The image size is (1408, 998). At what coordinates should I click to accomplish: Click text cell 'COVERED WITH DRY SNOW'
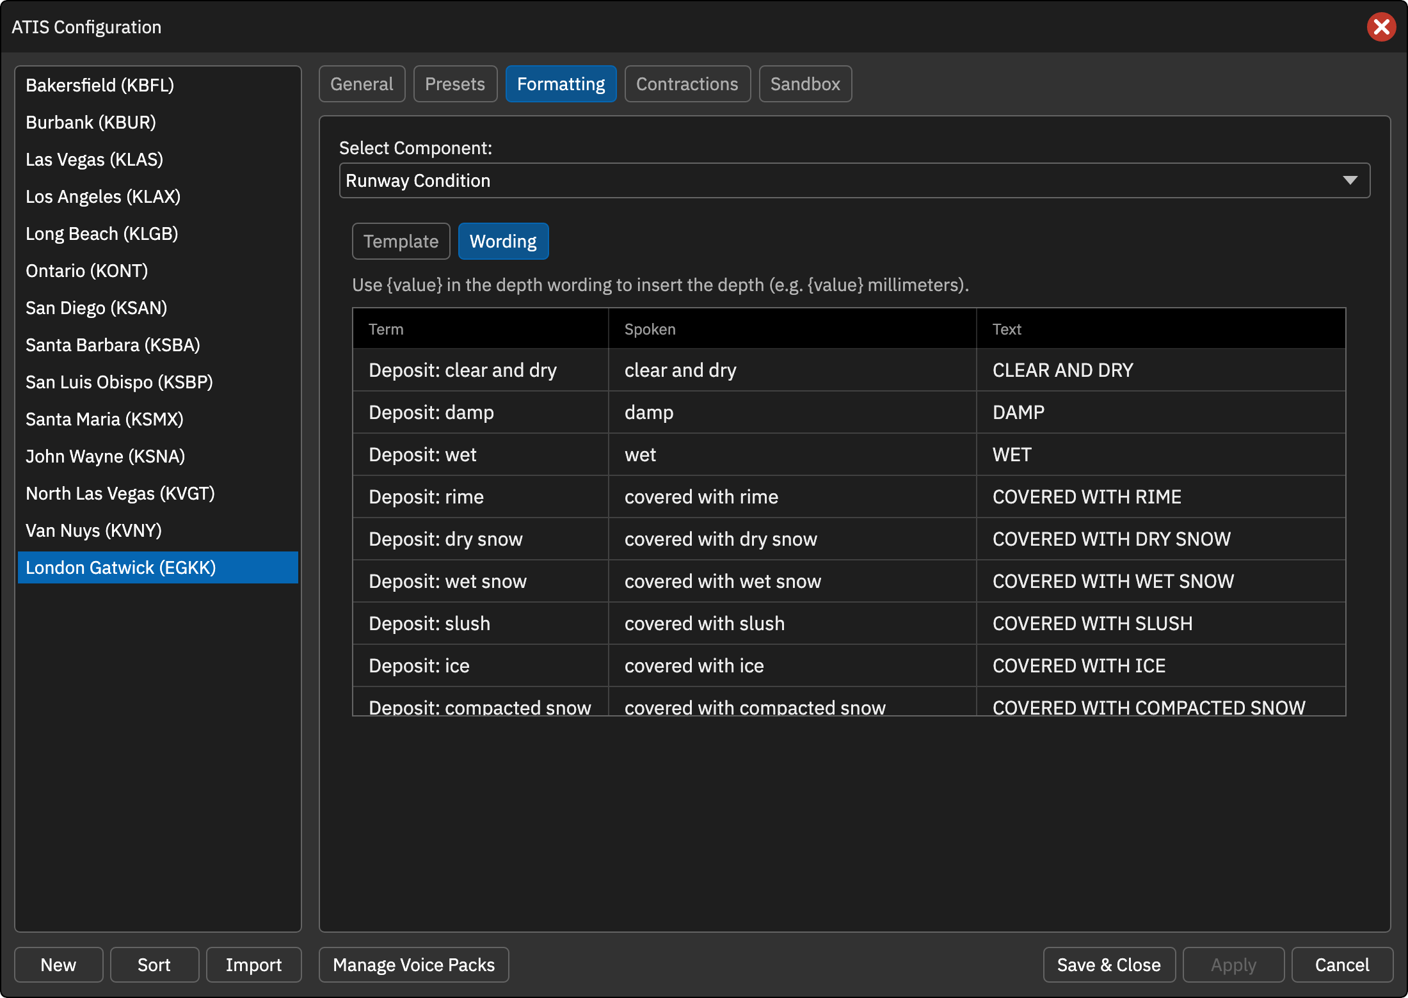pos(1161,539)
